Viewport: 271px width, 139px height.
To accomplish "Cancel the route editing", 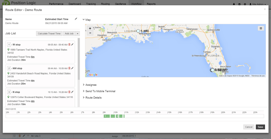I will (249, 127).
